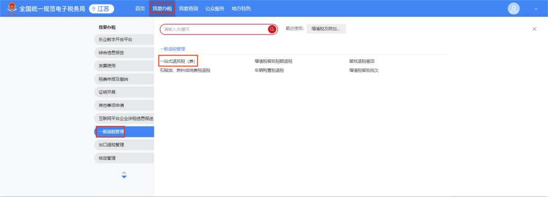This screenshot has width=548, height=197.
Task: Select 出口退税管理 in the sidebar
Action: click(x=124, y=145)
